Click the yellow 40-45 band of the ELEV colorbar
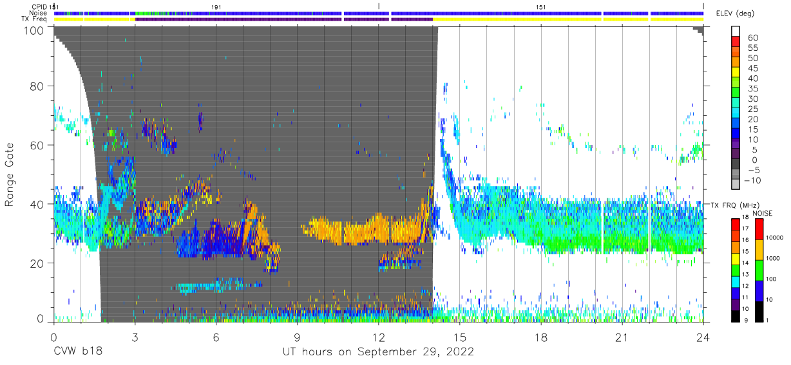Viewport: 791px width, 365px height. tap(737, 73)
